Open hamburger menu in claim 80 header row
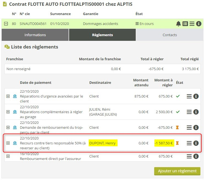The height and width of the screenshot is (180, 204). 192,24
